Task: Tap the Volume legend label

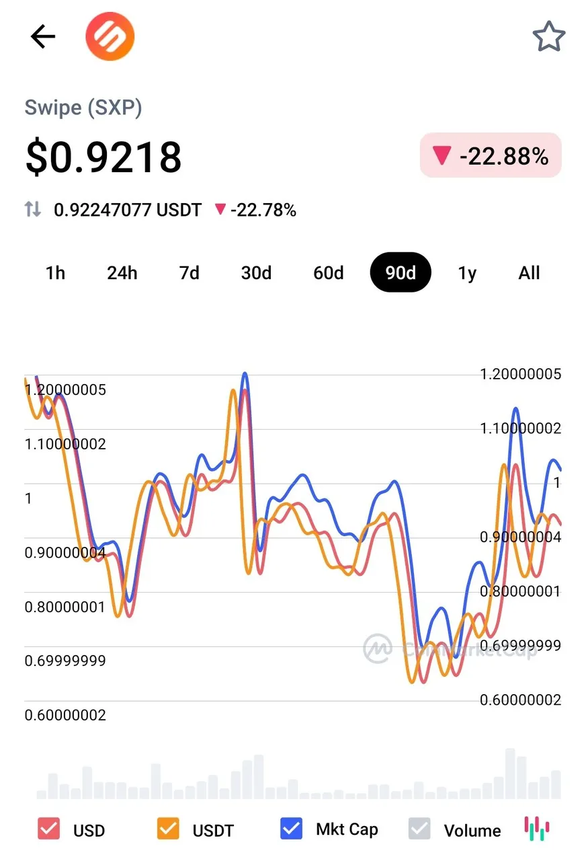Action: point(472,831)
